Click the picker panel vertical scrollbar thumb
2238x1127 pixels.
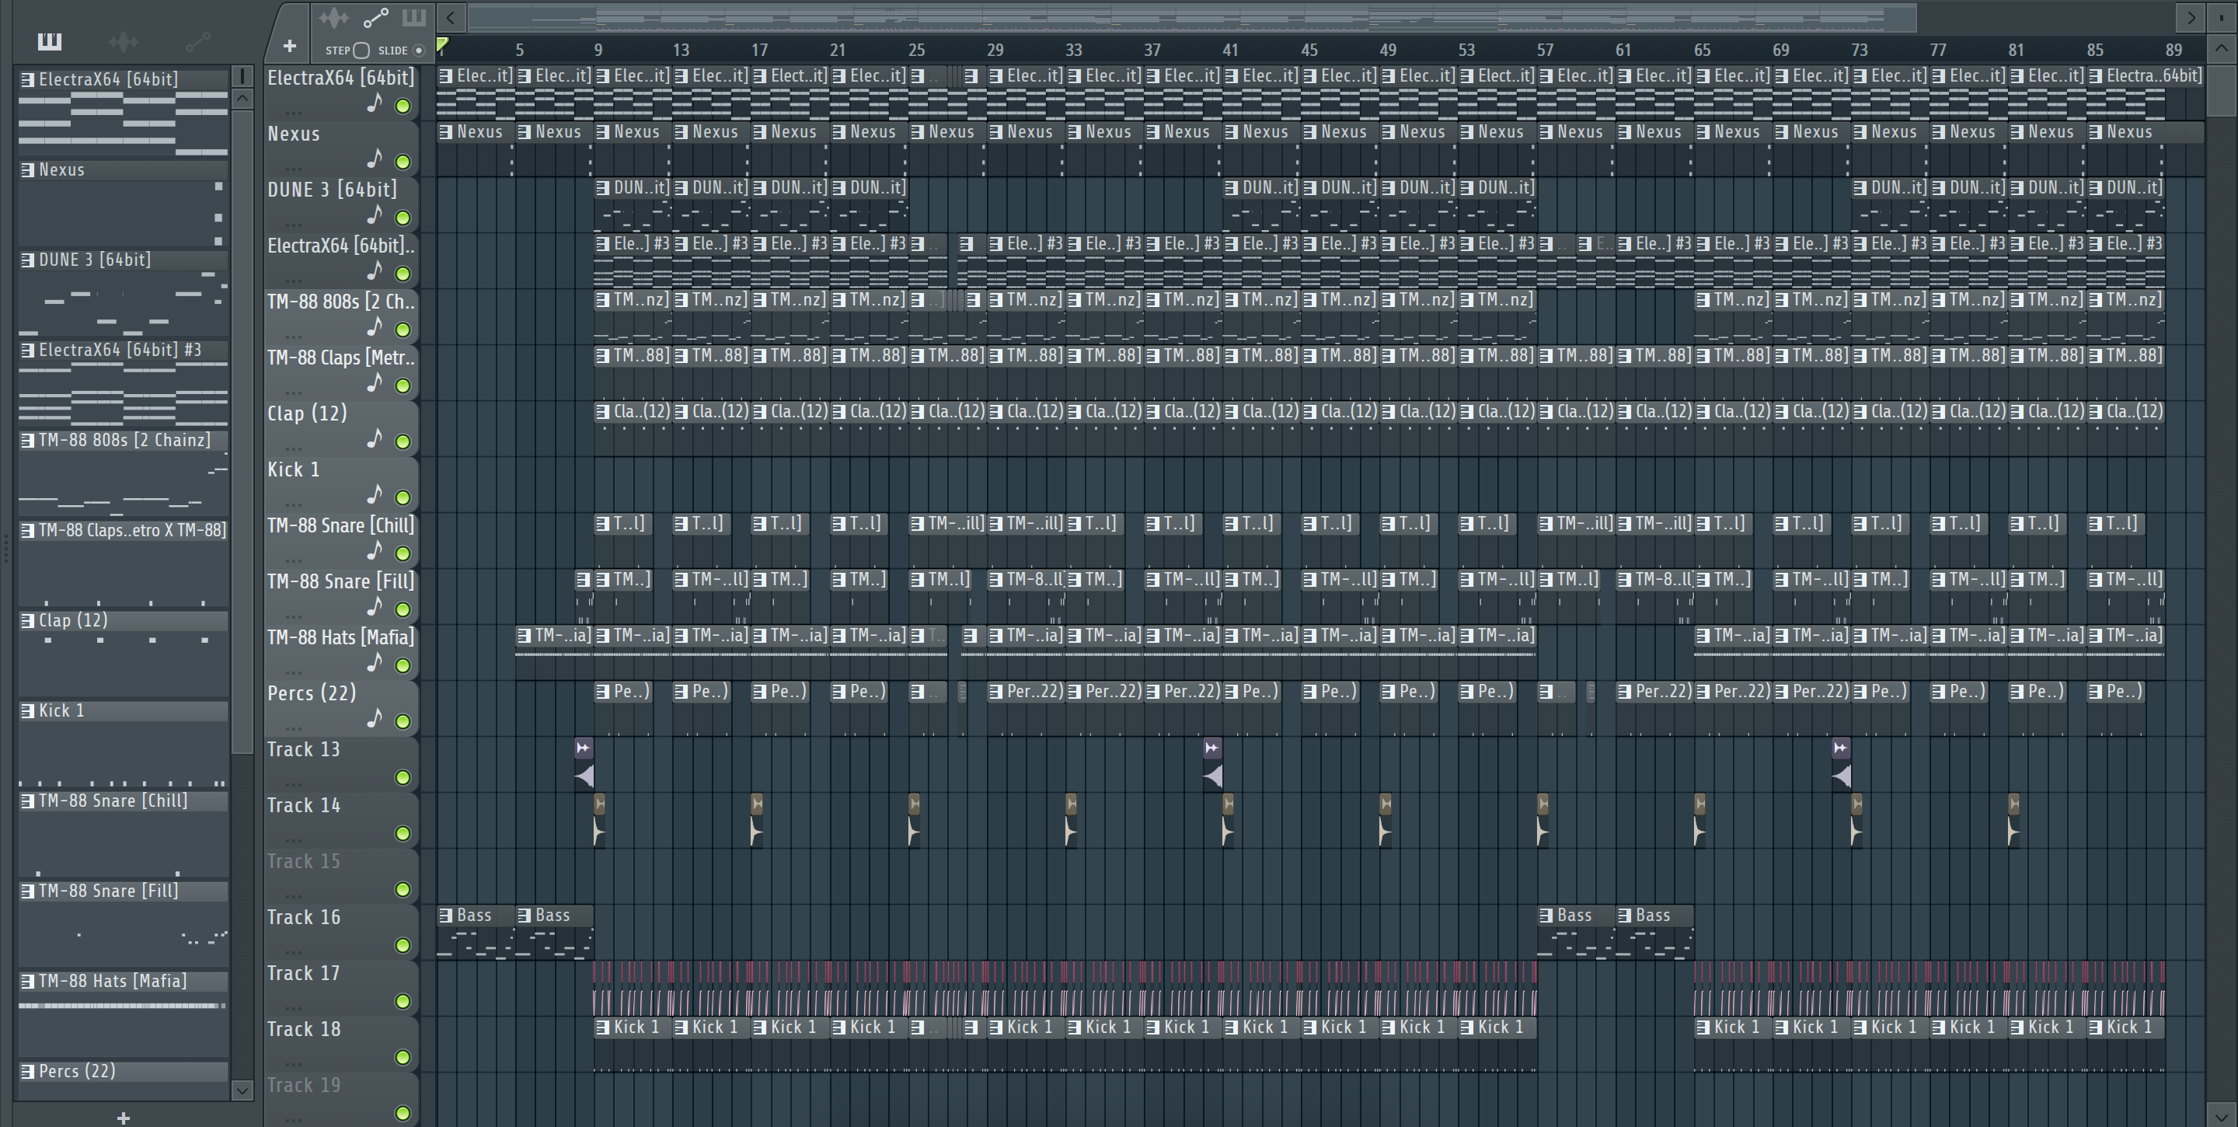pos(242,432)
